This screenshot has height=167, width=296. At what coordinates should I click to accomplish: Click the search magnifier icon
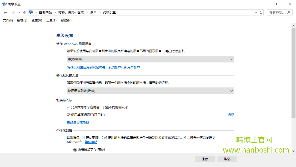point(289,12)
